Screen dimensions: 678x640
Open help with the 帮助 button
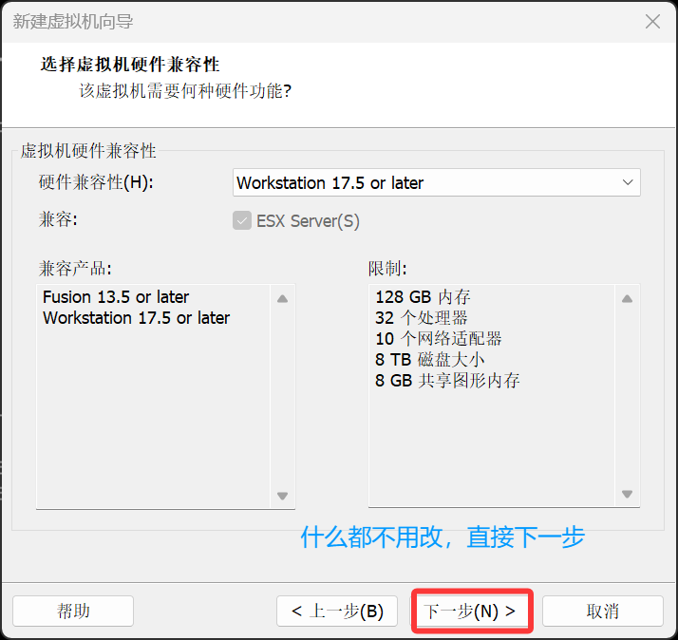73,611
